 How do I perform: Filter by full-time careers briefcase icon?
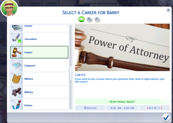point(90,19)
